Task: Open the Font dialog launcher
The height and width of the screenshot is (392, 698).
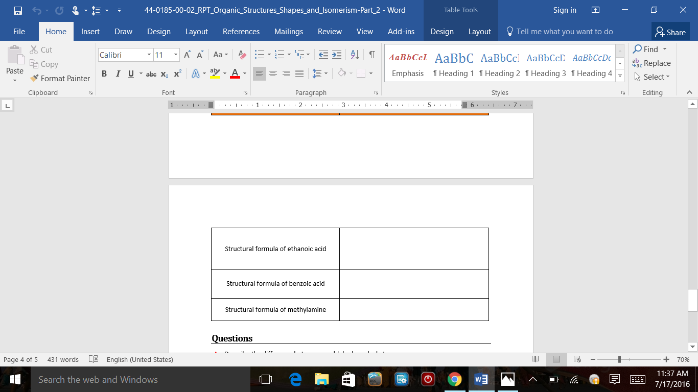Action: coord(246,92)
